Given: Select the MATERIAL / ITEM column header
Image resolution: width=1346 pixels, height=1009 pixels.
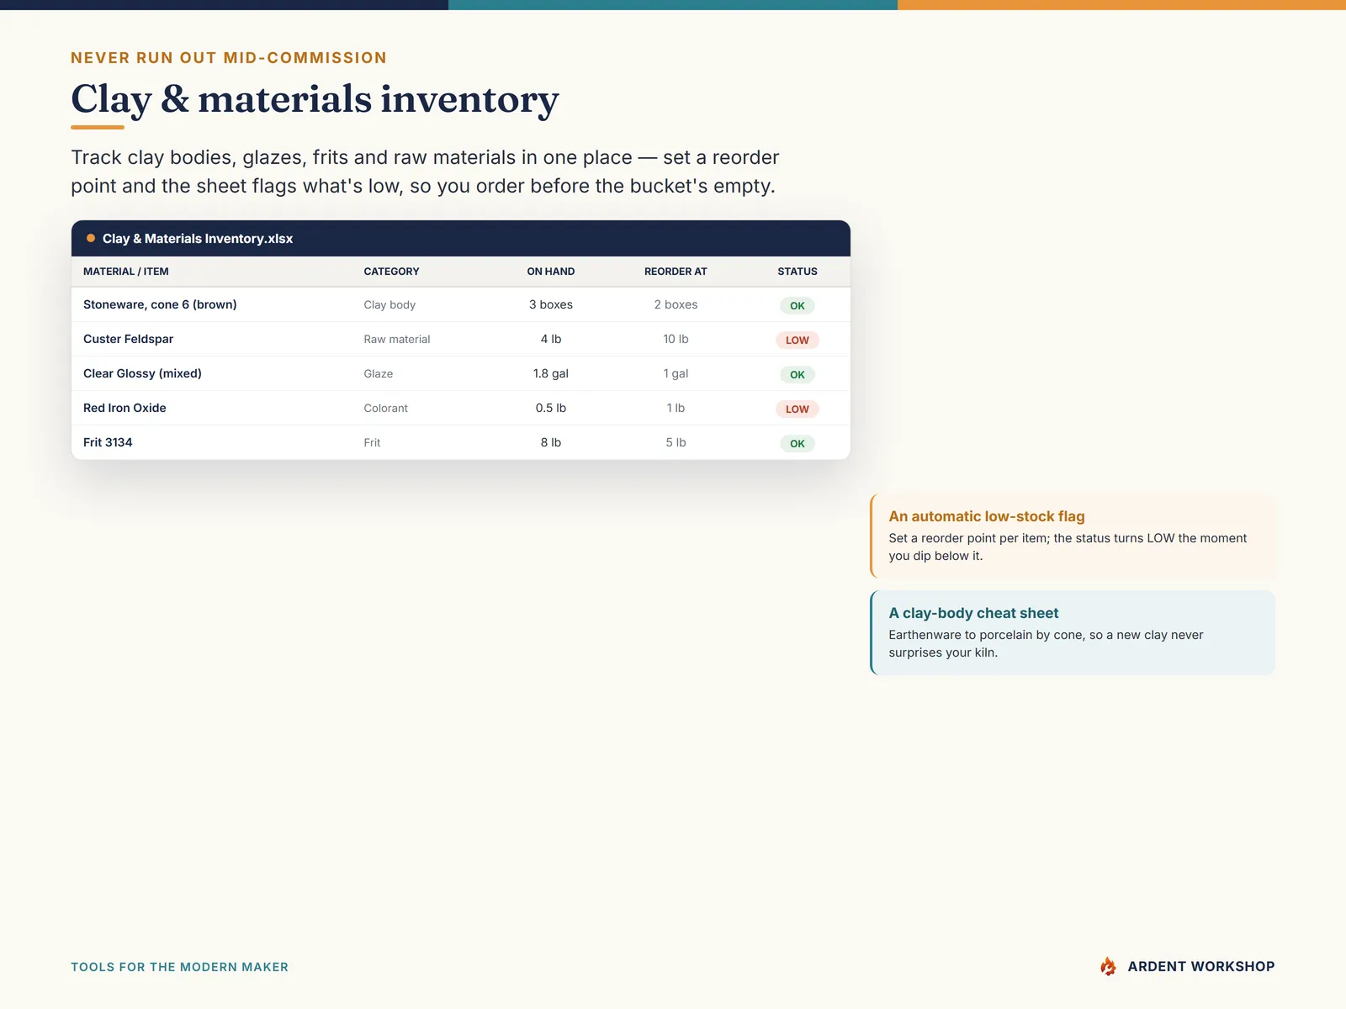Looking at the screenshot, I should pyautogui.click(x=126, y=272).
